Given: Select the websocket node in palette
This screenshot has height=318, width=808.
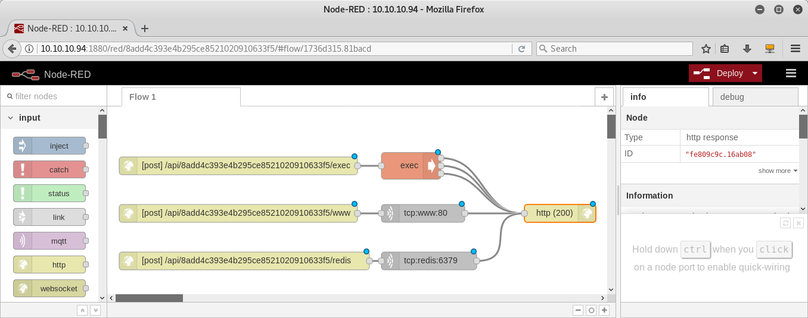Looking at the screenshot, I should (49, 288).
